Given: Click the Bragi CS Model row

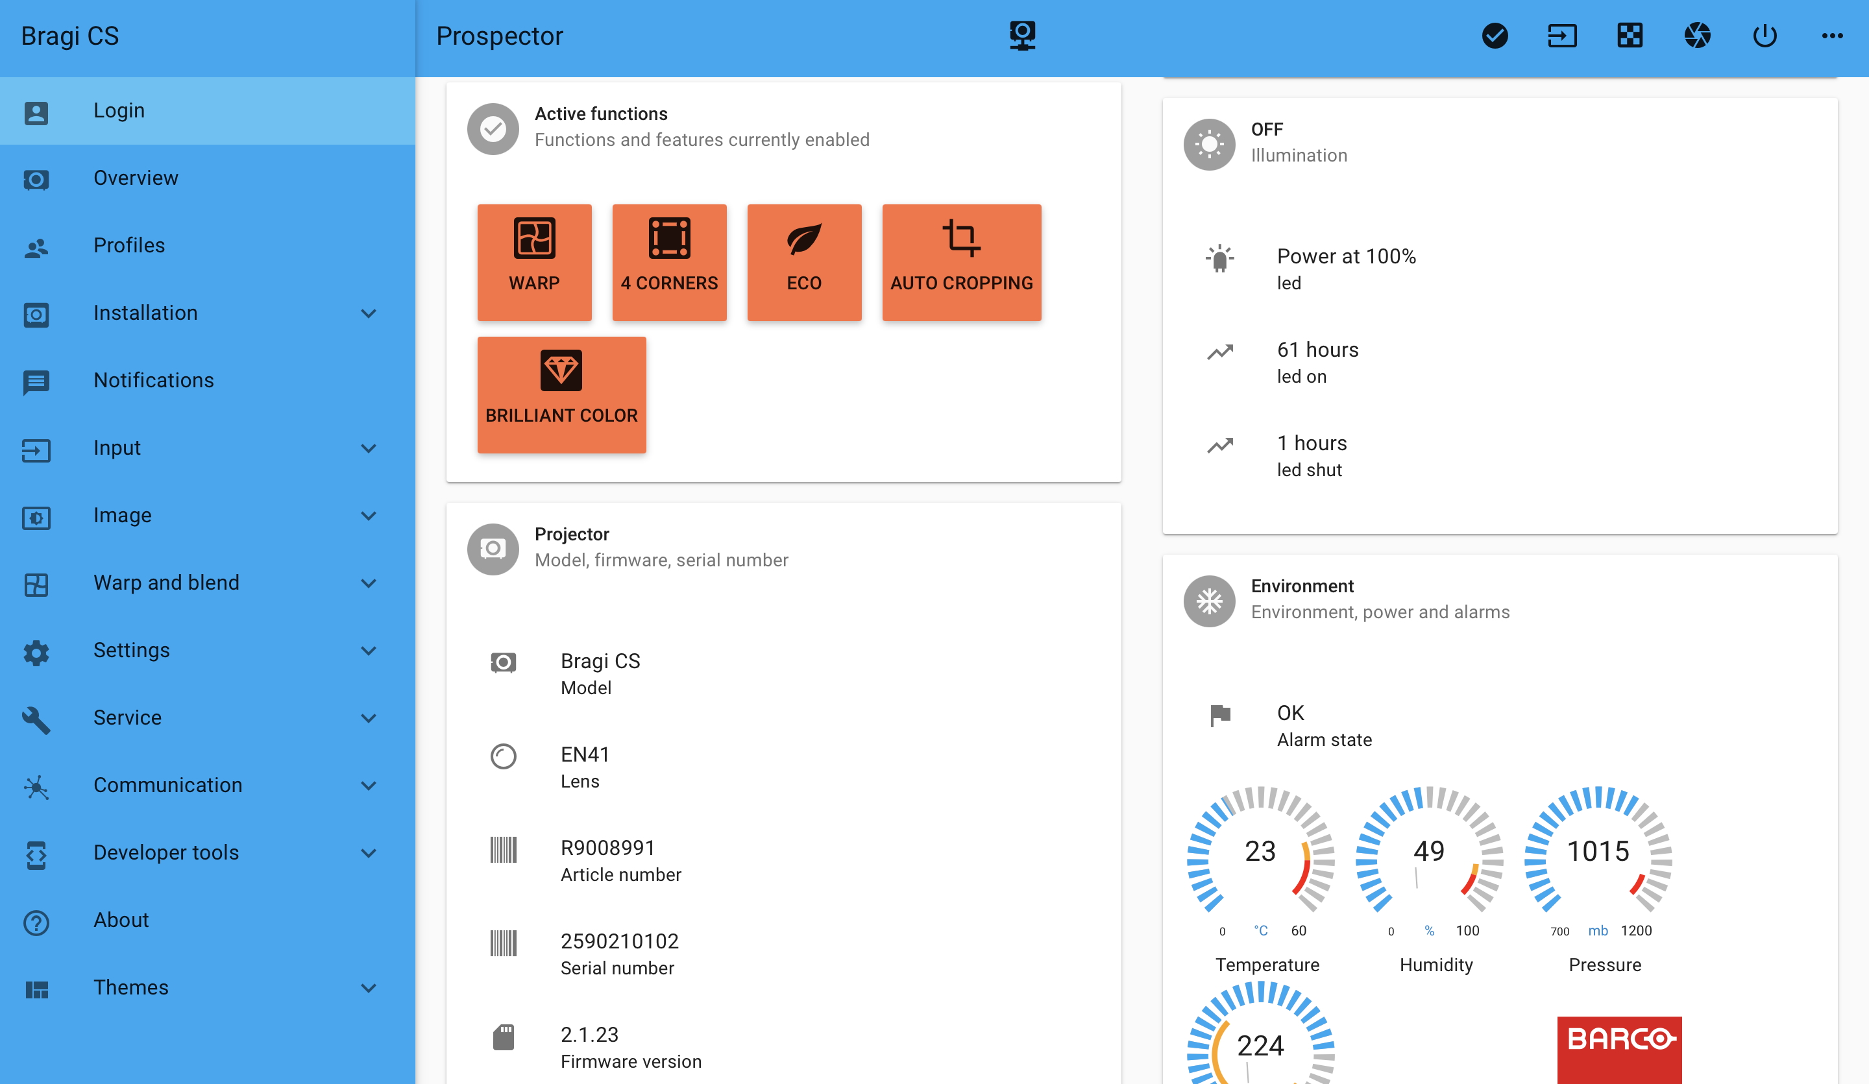Looking at the screenshot, I should click(784, 674).
